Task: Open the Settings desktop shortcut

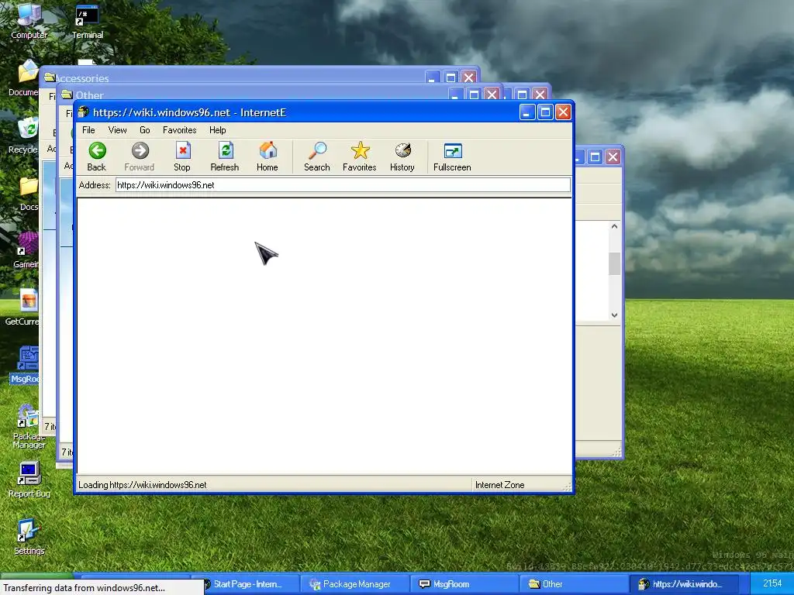Action: (29, 538)
